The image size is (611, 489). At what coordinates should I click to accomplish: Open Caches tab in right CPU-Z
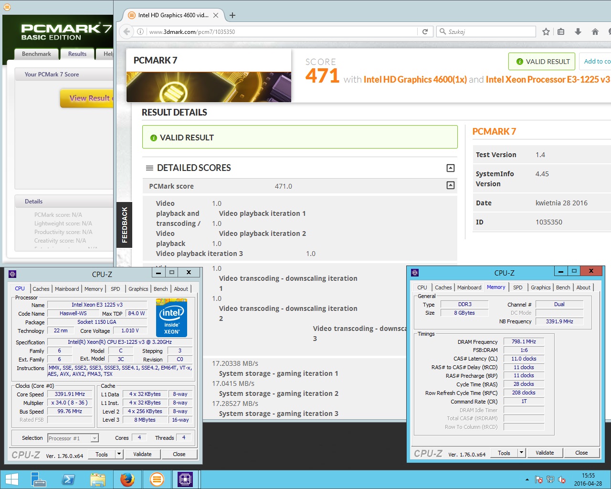coord(443,287)
